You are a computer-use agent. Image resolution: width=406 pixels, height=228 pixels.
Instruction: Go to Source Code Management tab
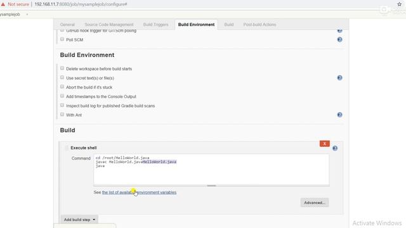coord(109,25)
